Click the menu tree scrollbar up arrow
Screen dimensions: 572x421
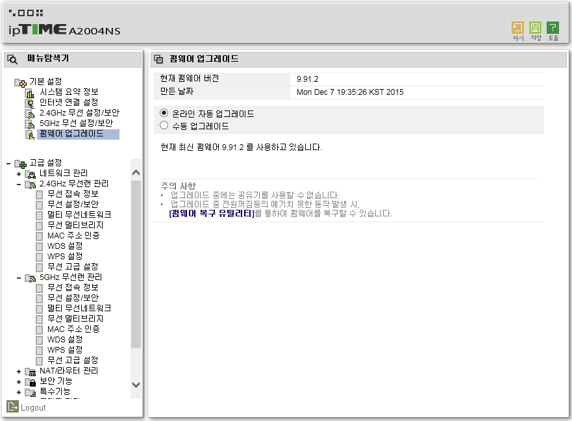click(x=136, y=172)
